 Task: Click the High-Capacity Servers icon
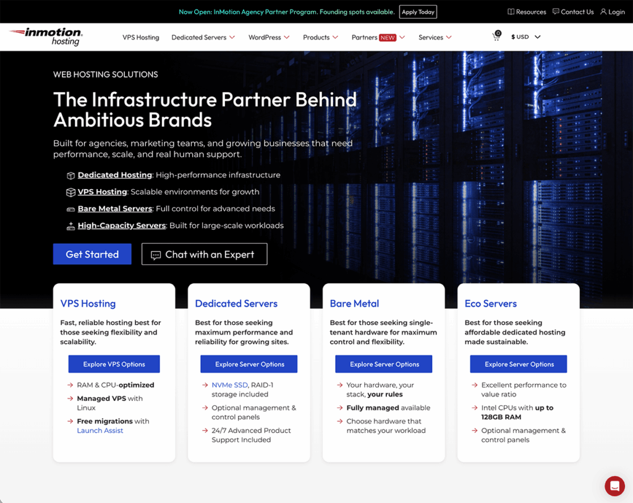coord(70,226)
